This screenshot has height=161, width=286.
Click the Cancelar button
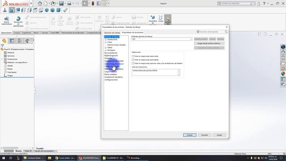tap(205, 135)
